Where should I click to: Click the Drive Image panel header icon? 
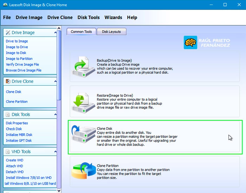coord(8,33)
